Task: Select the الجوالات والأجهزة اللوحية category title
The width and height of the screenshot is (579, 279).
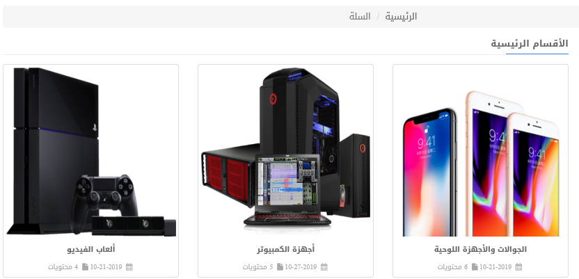Action: tap(480, 250)
